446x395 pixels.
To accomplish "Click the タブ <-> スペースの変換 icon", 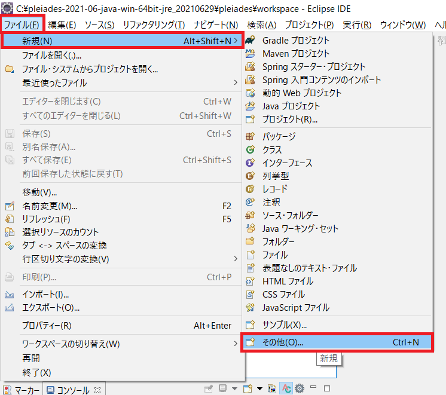I will pos(10,245).
